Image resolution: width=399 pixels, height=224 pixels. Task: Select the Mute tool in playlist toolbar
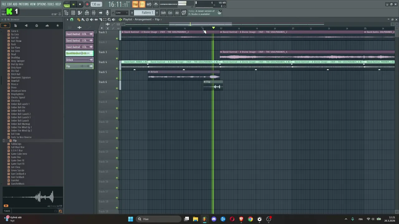pos(92,19)
